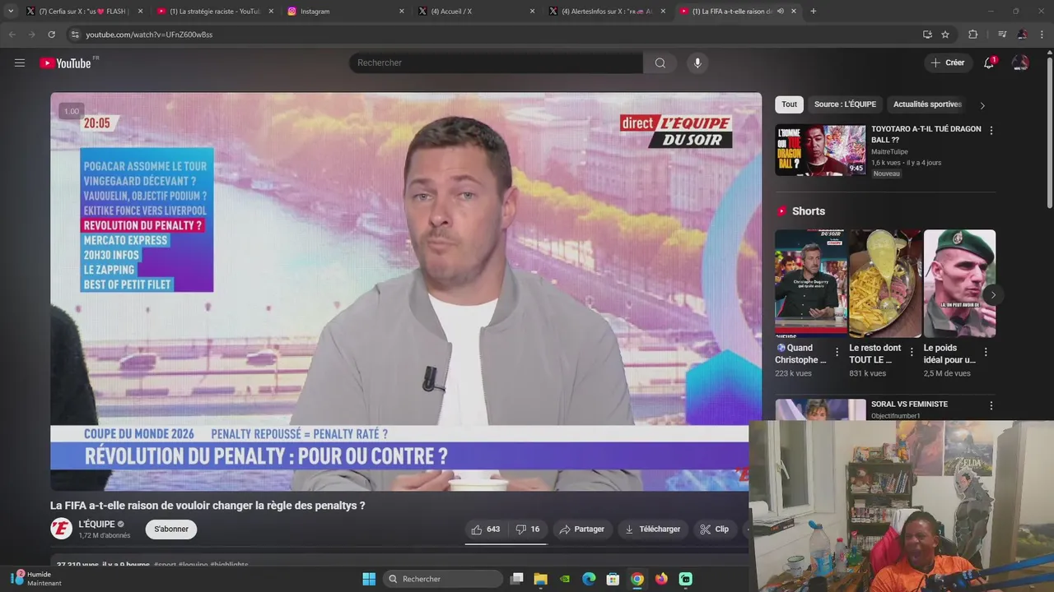Open options for the Le resto short

[911, 352]
